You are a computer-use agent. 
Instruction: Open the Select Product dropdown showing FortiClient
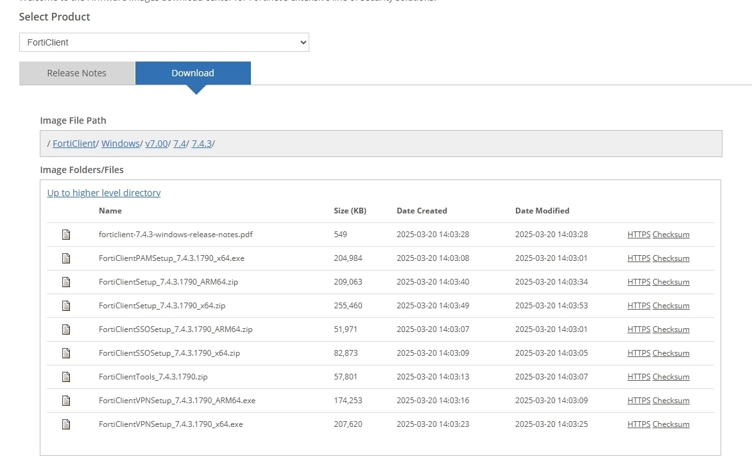point(164,42)
